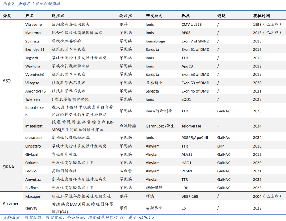The height and width of the screenshot is (221, 286).
Task: Click company cell Ionis/Bioge
Action: (155, 41)
